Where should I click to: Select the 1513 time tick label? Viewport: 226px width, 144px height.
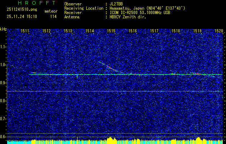coord(68,31)
